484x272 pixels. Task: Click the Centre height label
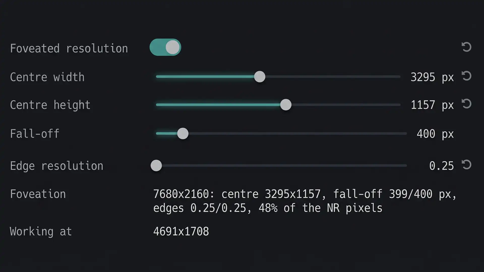pos(50,105)
